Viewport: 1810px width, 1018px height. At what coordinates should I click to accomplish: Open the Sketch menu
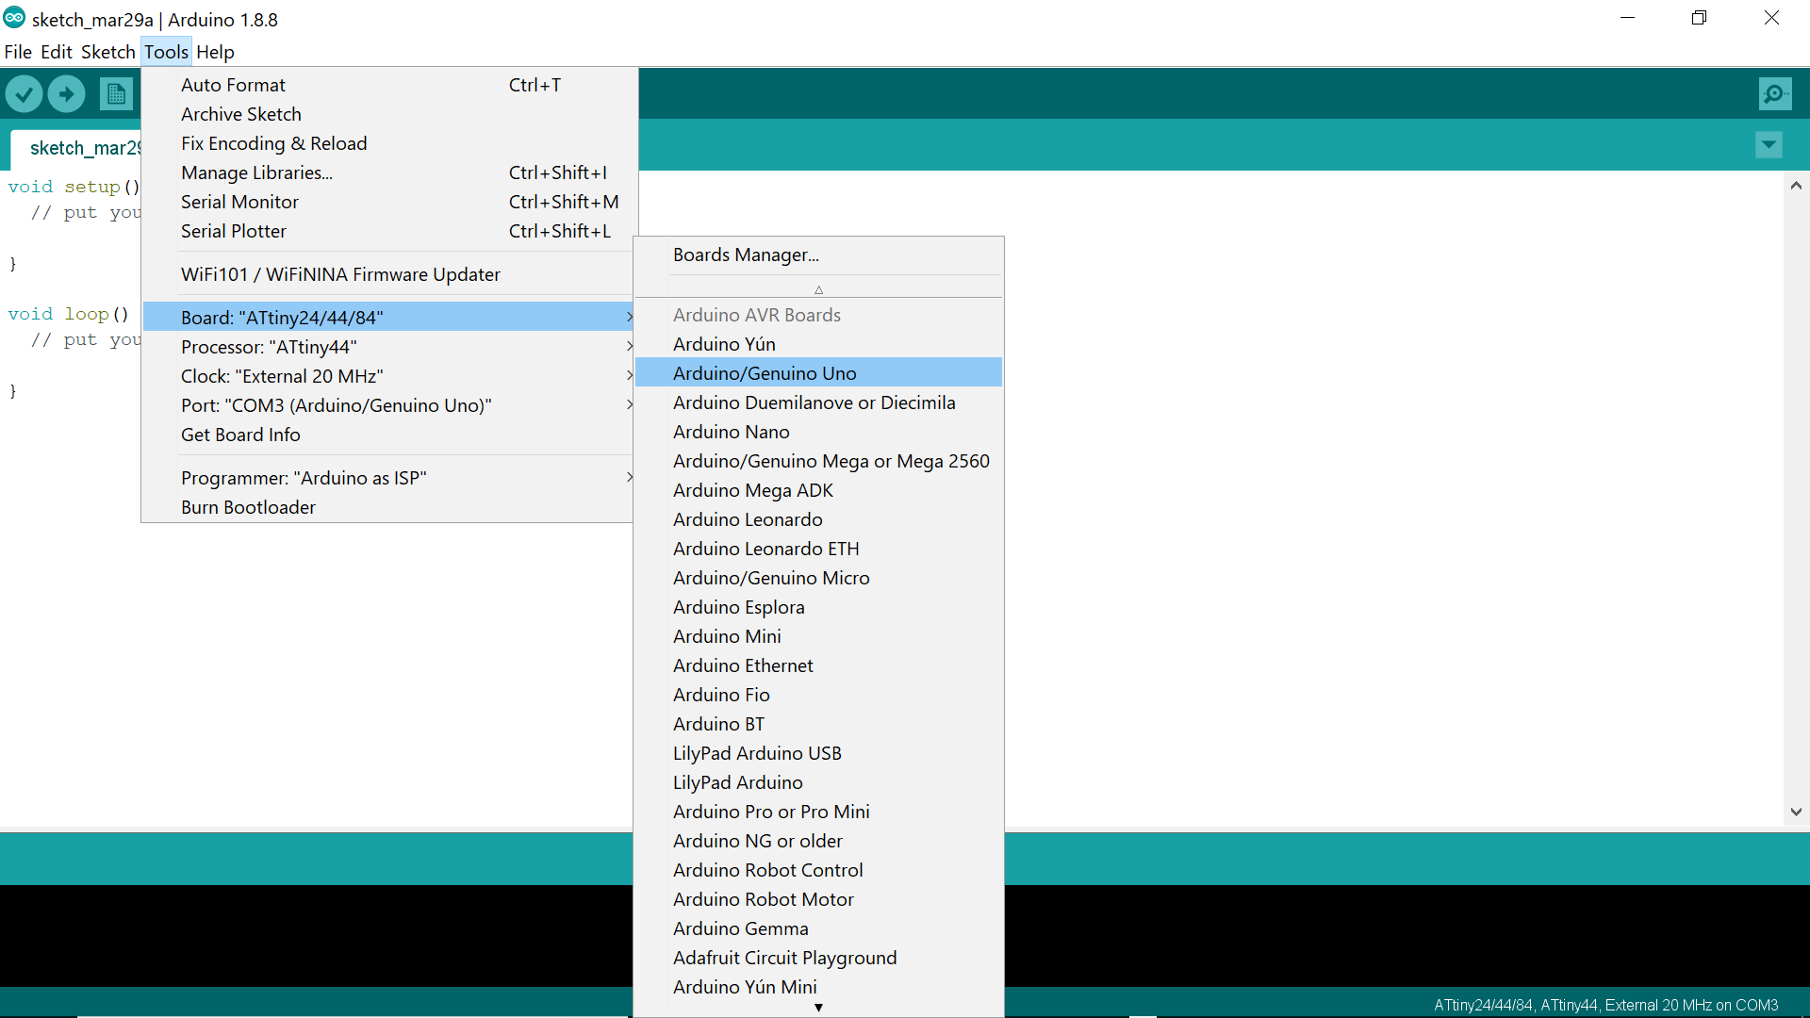107,52
